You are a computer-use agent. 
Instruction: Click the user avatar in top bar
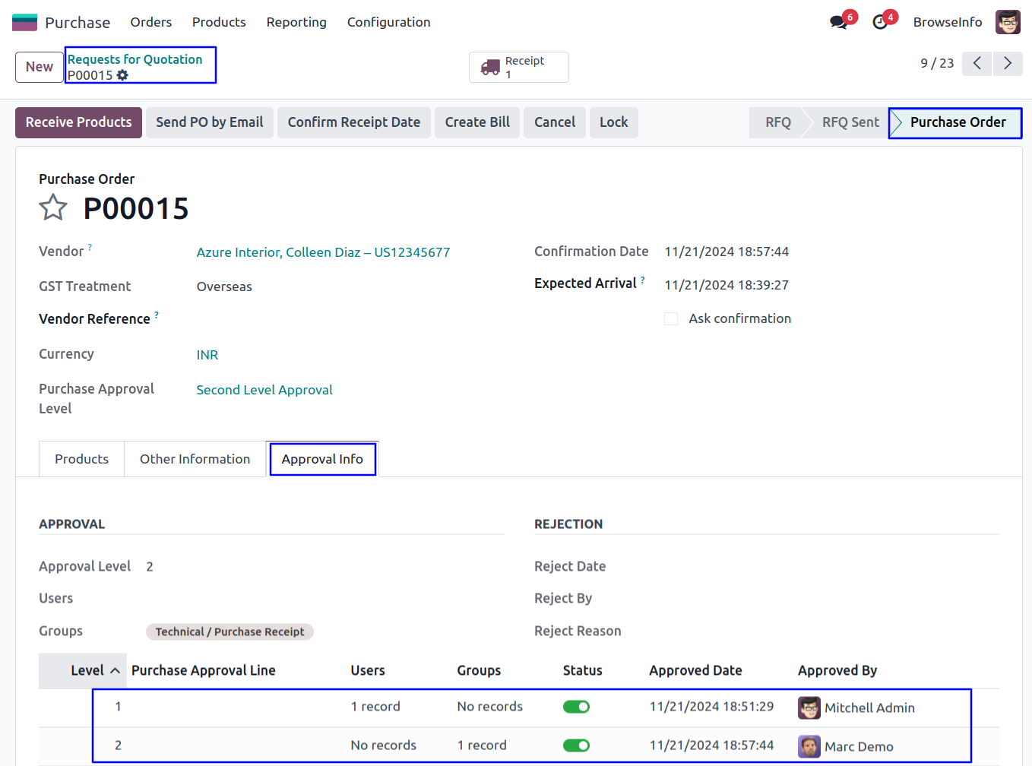point(1008,22)
